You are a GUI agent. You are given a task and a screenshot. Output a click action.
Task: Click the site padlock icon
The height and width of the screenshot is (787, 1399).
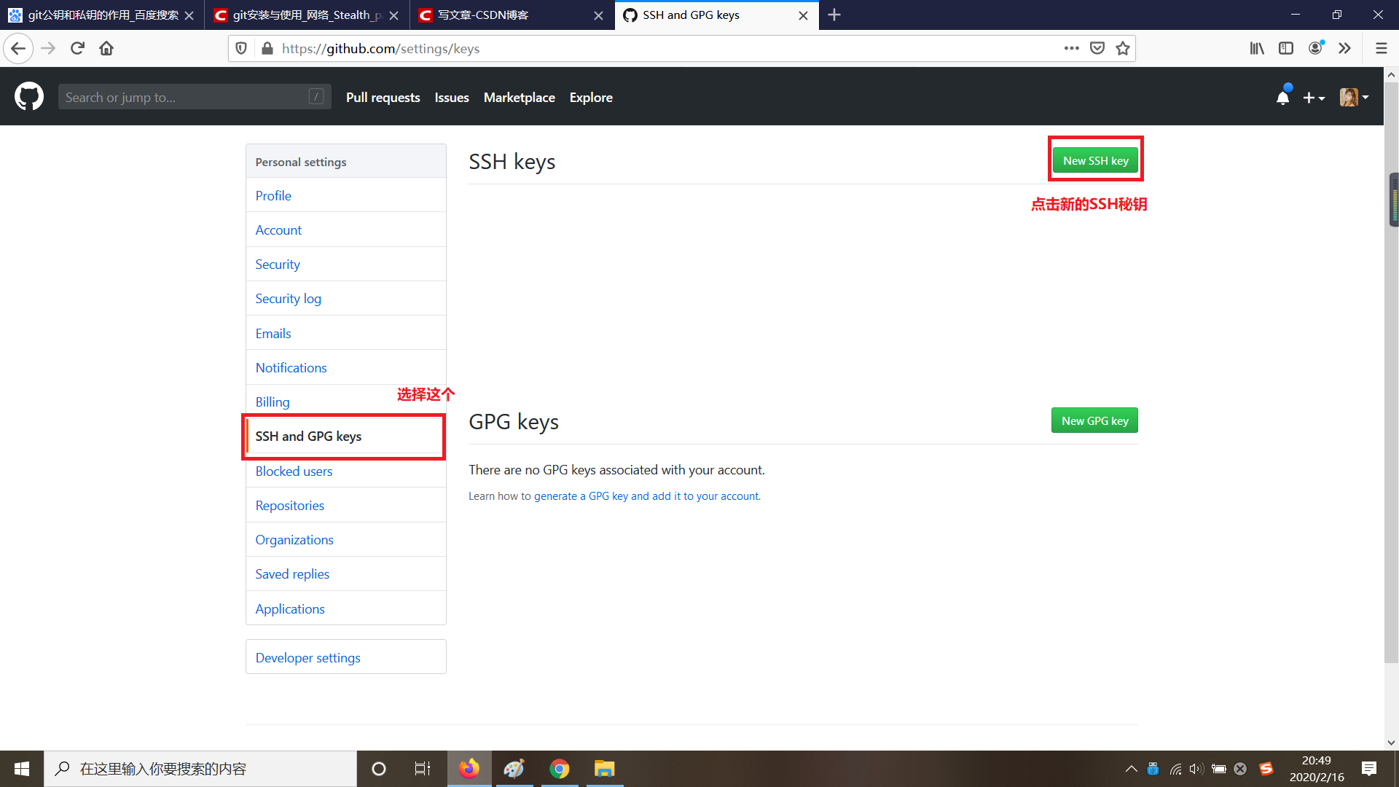[x=267, y=49]
